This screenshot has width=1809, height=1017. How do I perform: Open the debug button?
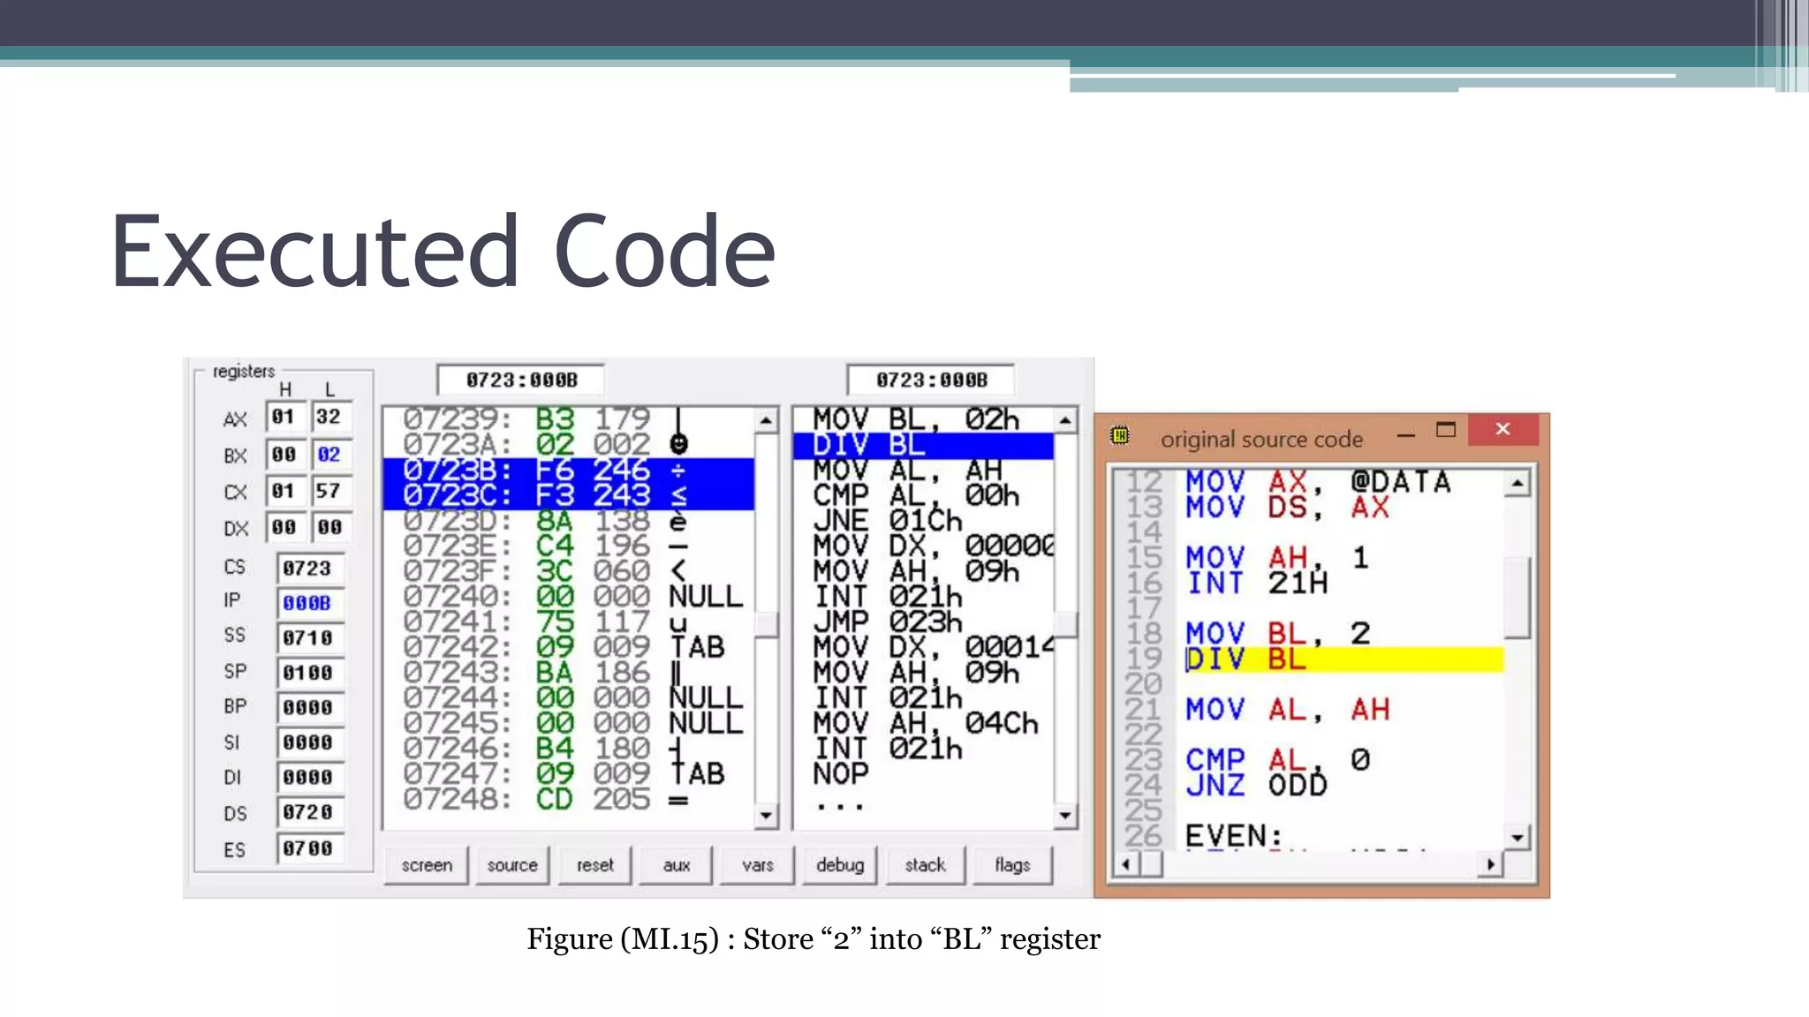click(839, 865)
